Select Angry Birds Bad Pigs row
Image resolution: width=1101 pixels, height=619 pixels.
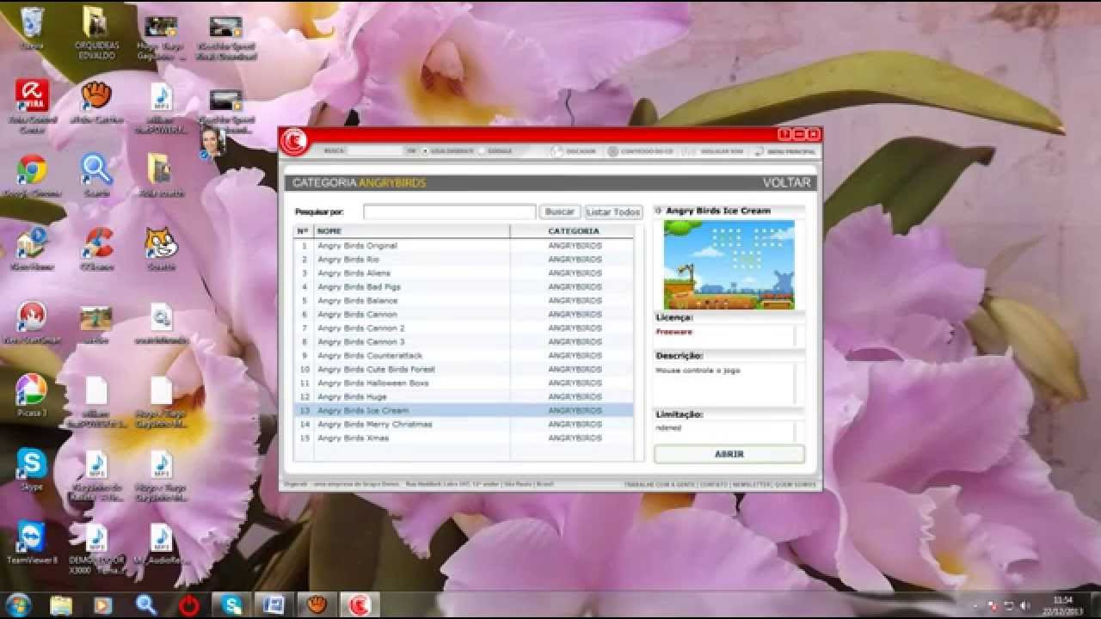464,287
